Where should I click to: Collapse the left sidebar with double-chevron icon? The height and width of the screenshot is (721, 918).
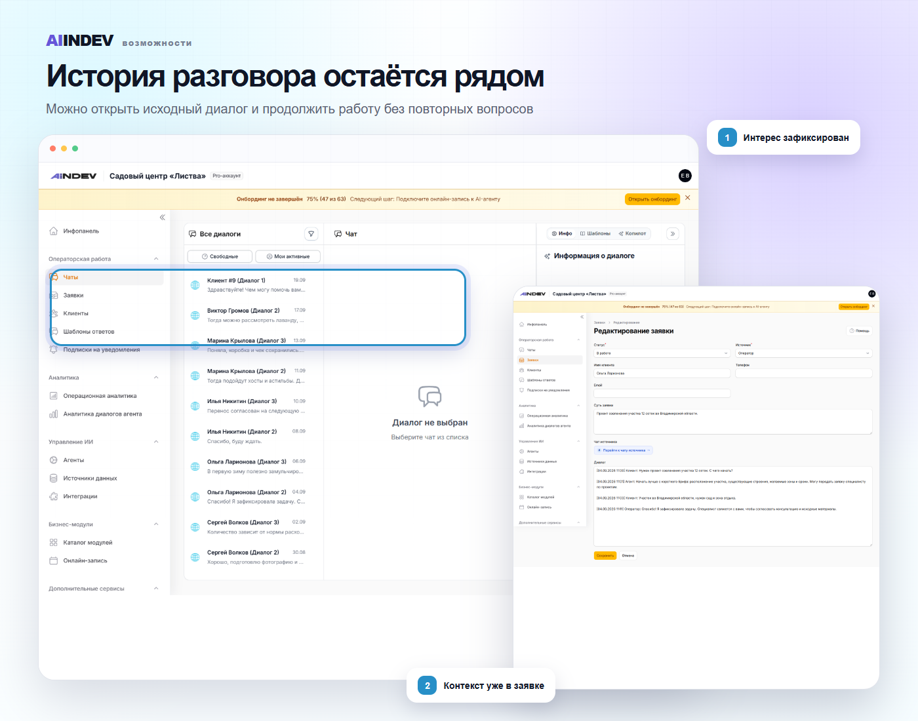pos(163,217)
